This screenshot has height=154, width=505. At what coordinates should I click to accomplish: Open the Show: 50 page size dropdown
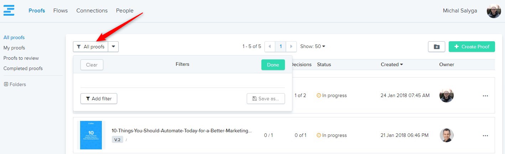tap(313, 46)
